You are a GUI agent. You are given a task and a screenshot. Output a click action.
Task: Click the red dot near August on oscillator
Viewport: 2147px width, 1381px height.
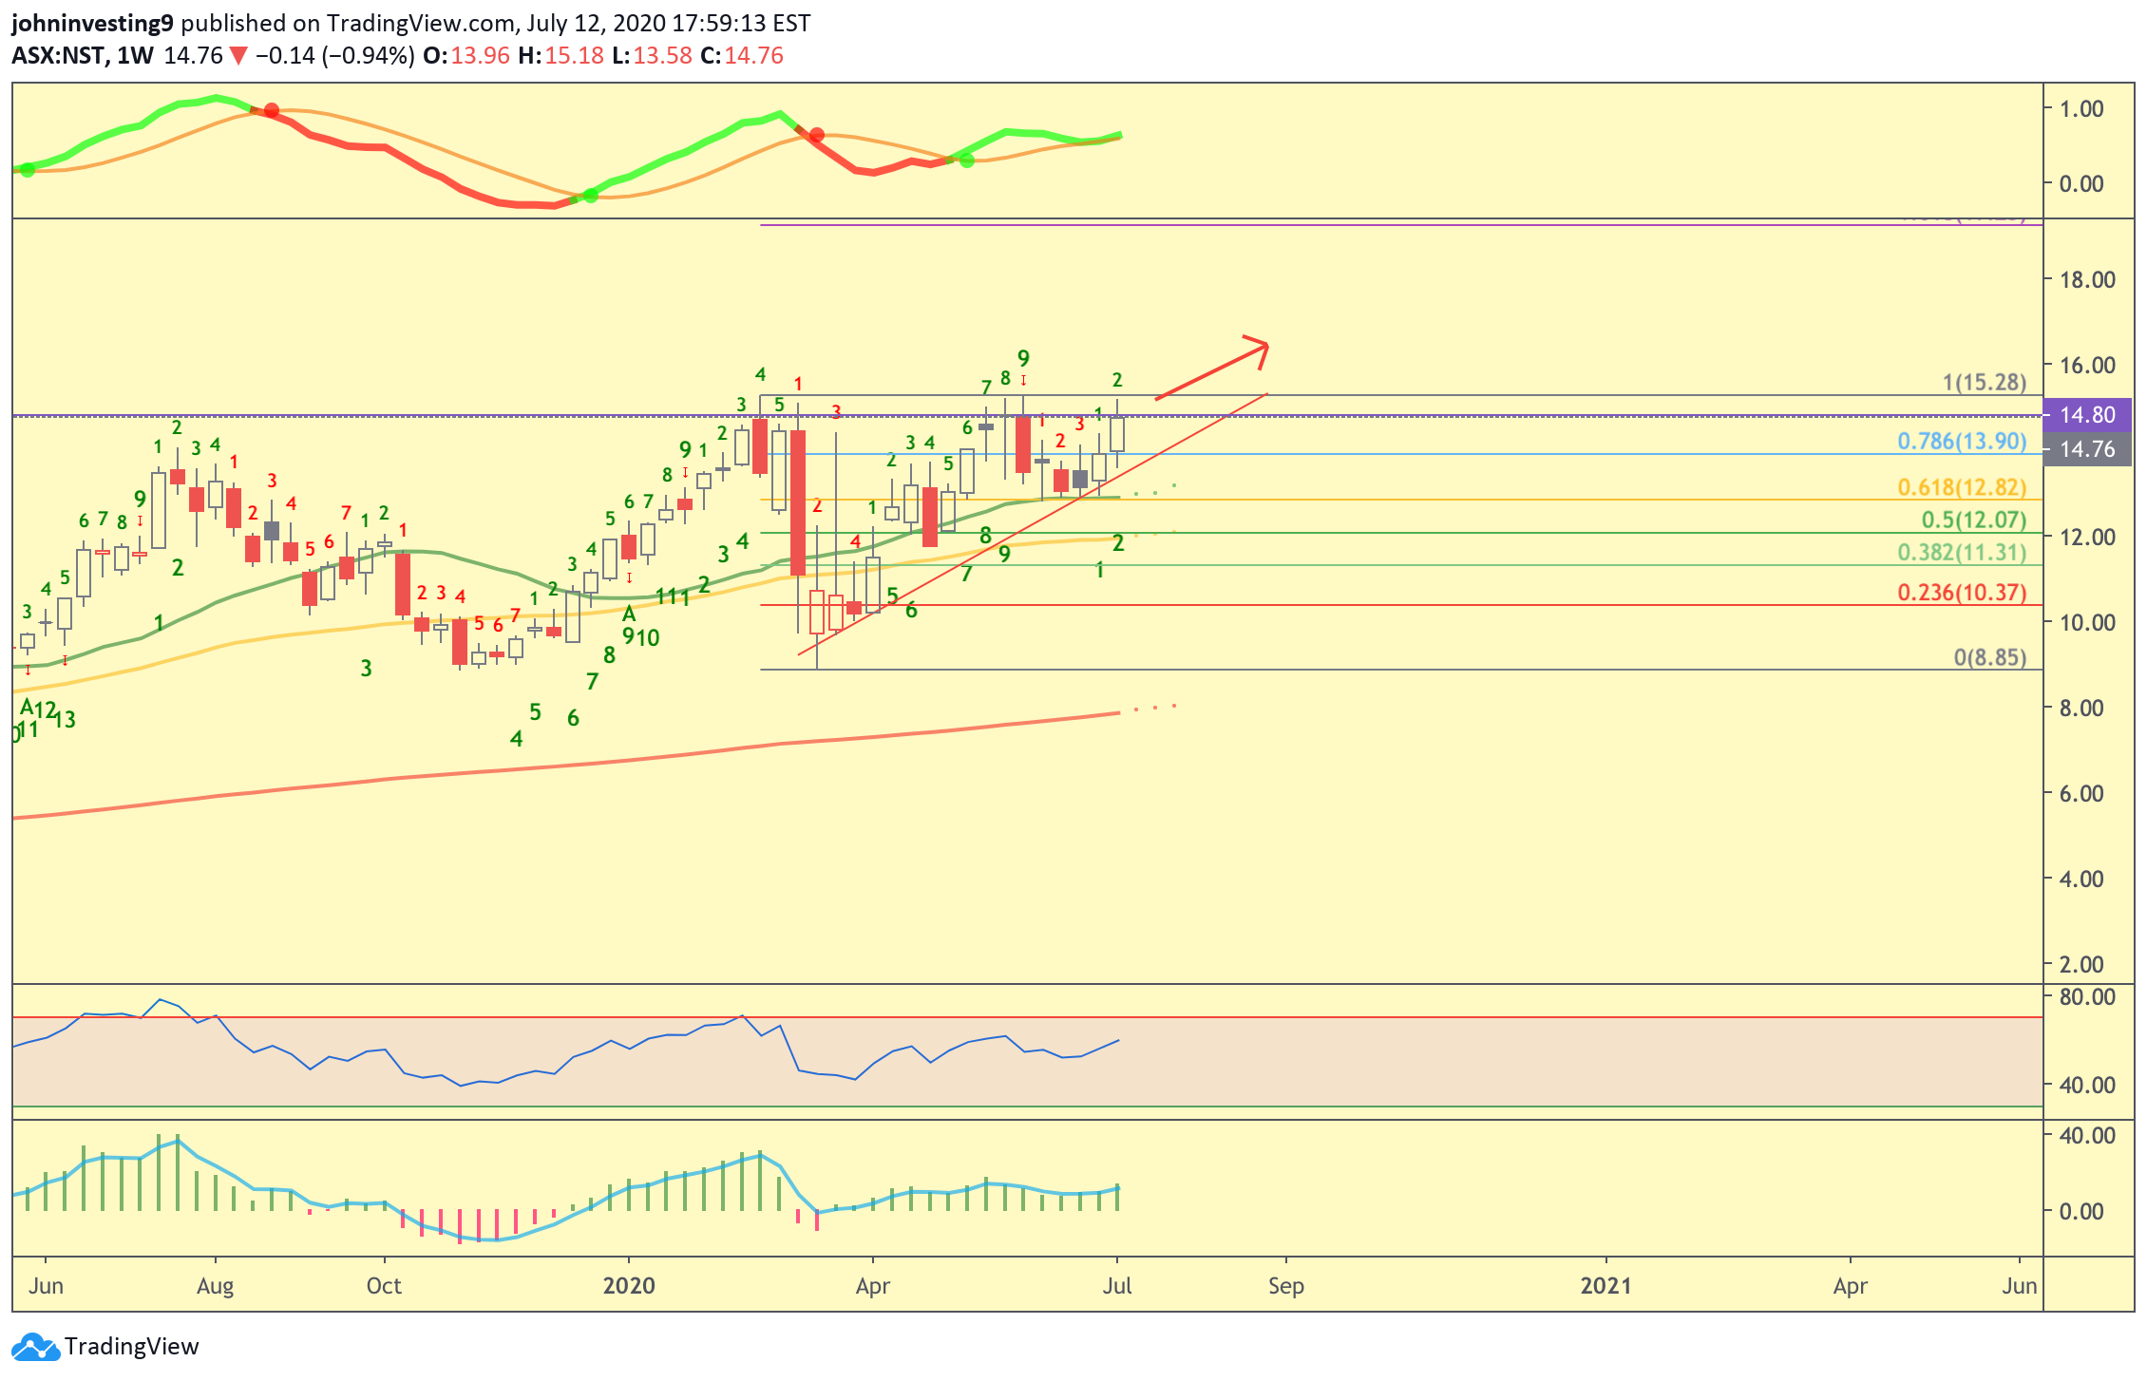(x=272, y=111)
